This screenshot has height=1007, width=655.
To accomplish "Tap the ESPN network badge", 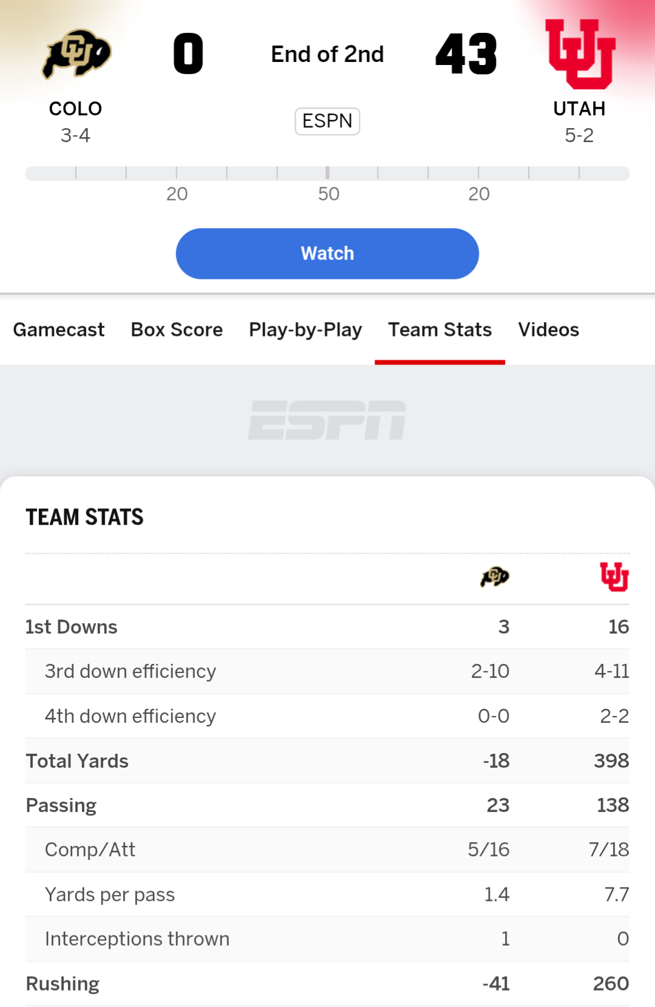I will click(x=327, y=121).
